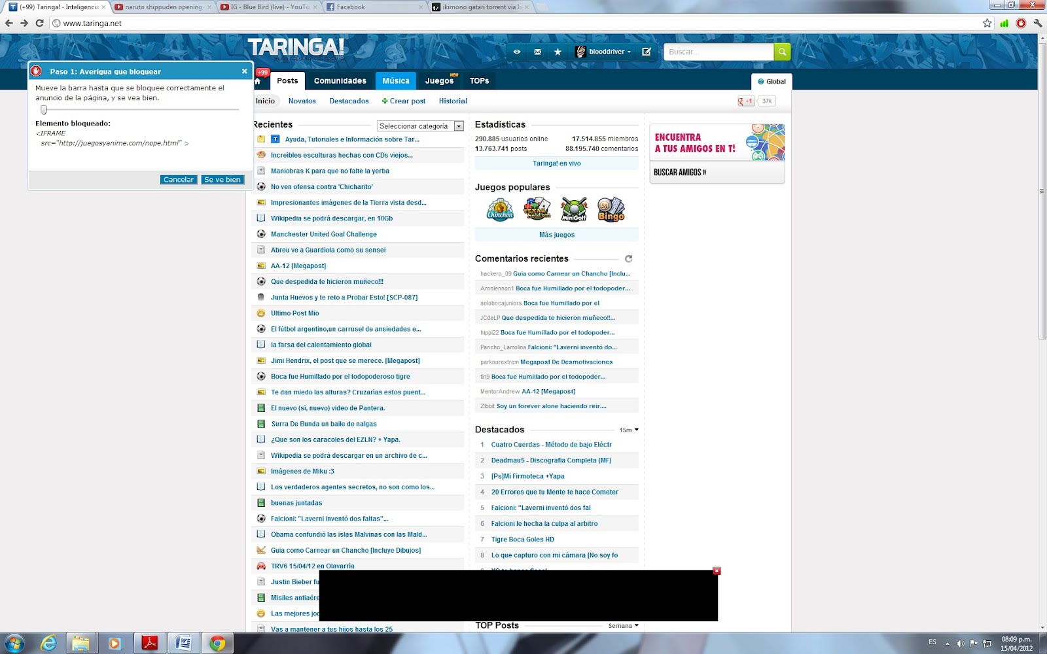Close the Paso 1 blocker dialog

pyautogui.click(x=245, y=71)
